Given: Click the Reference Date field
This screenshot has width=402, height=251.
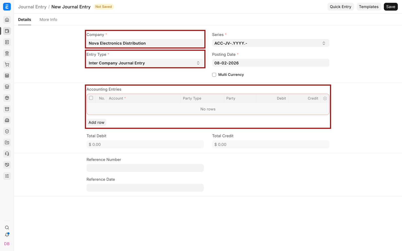Looking at the screenshot, I should tap(145, 188).
